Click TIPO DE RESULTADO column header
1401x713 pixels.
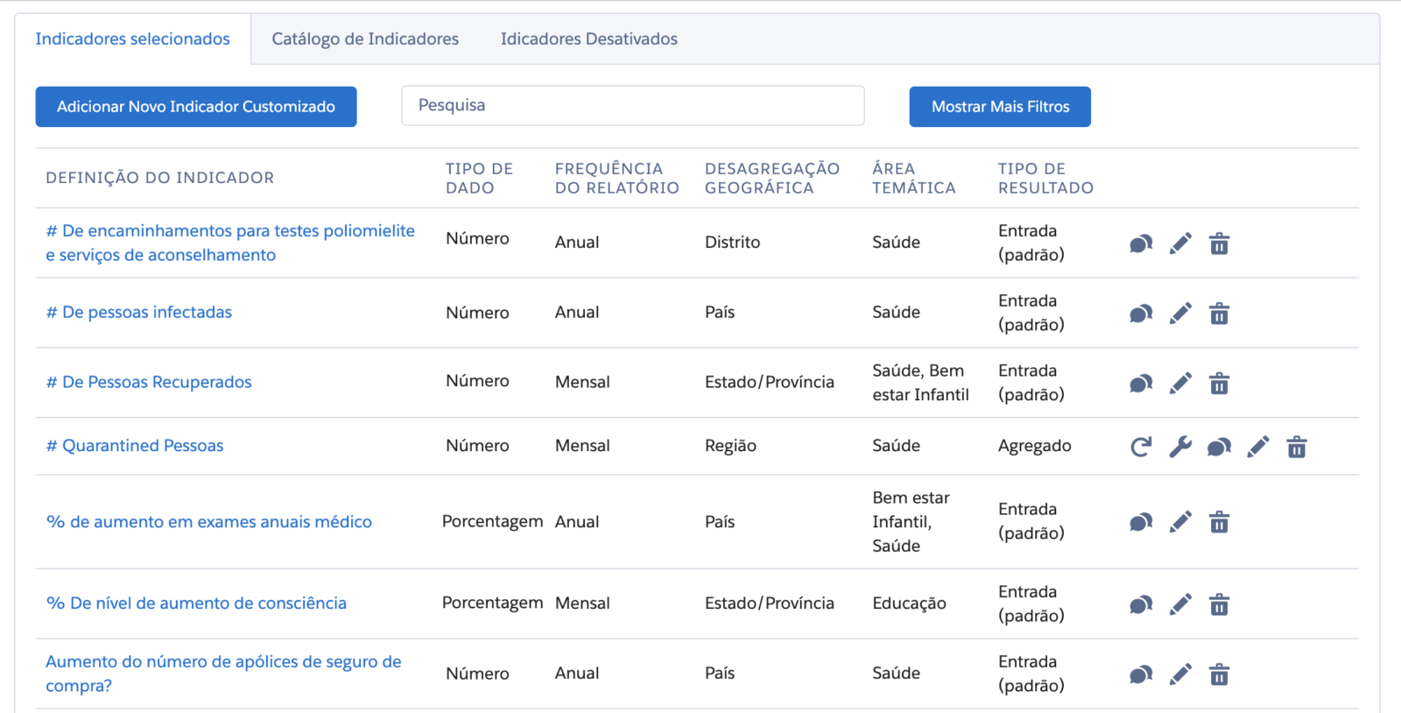point(1045,178)
